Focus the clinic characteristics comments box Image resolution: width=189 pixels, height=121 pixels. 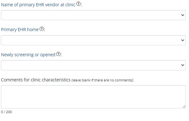[x=93, y=97]
